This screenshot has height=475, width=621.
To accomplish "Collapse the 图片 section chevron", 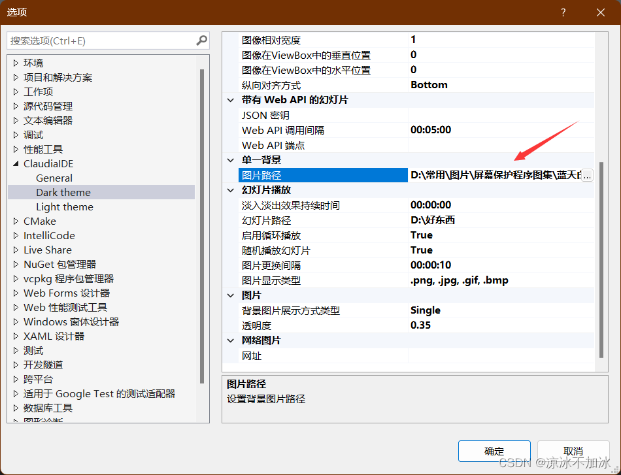I will point(231,295).
